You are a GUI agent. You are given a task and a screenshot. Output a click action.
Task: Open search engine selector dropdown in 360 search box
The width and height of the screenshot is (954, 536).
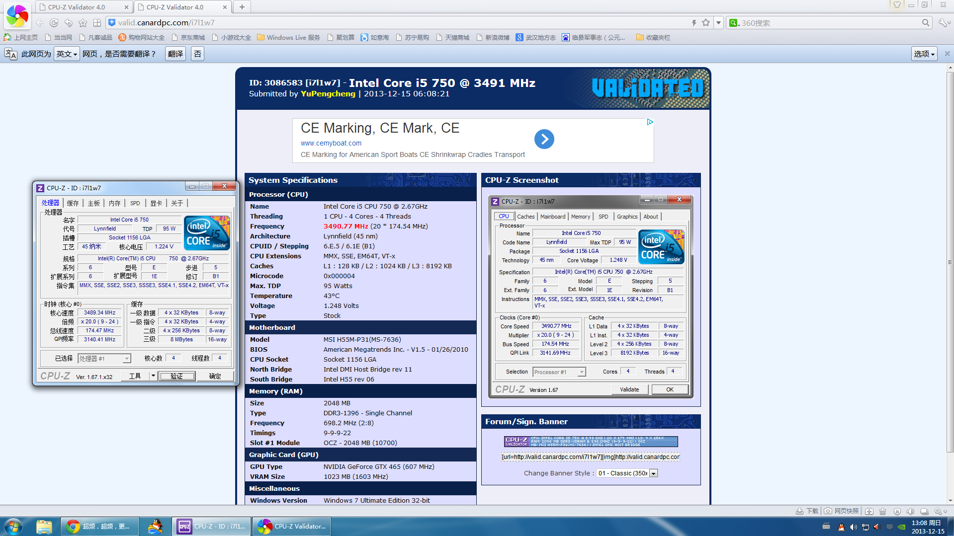(735, 23)
